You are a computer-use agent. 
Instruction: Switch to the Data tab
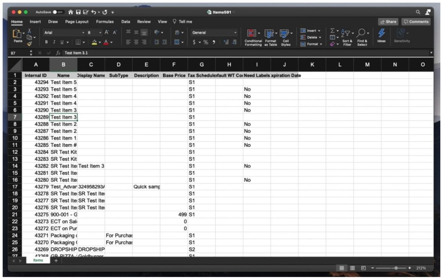(x=126, y=22)
